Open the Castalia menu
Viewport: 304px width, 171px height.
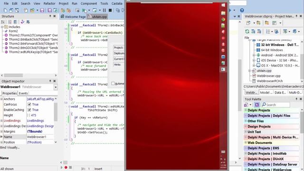click(x=117, y=3)
